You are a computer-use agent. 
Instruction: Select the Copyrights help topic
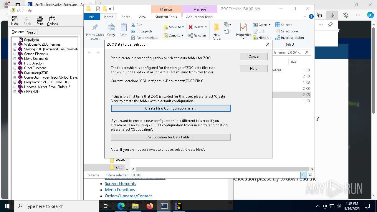(x=31, y=40)
